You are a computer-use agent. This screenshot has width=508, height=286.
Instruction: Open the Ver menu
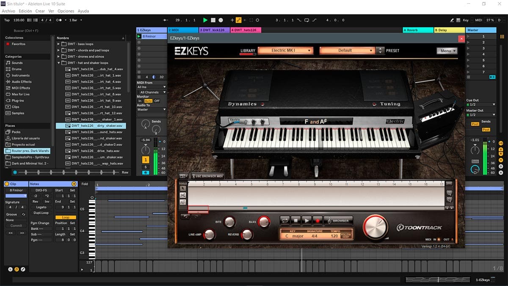tap(51, 11)
